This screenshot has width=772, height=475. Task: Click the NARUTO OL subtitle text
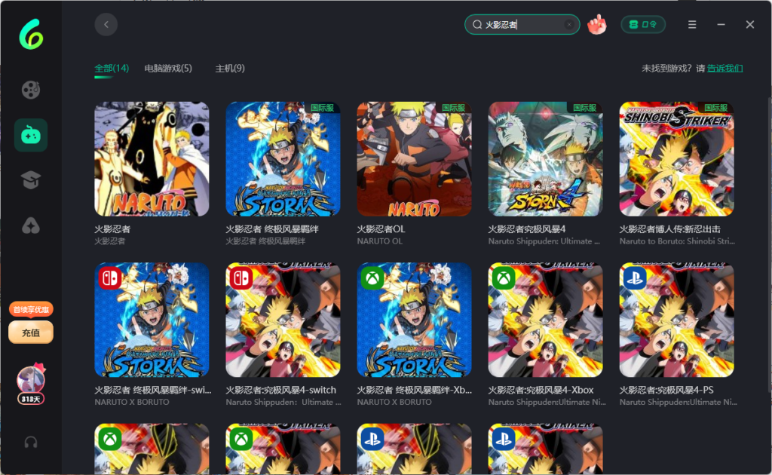pos(380,241)
